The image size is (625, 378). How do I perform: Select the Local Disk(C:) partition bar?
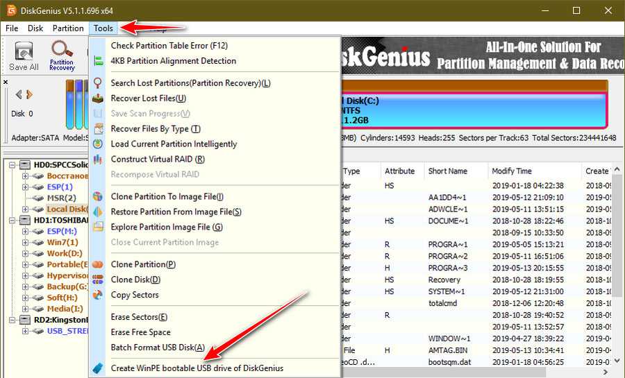click(472, 110)
